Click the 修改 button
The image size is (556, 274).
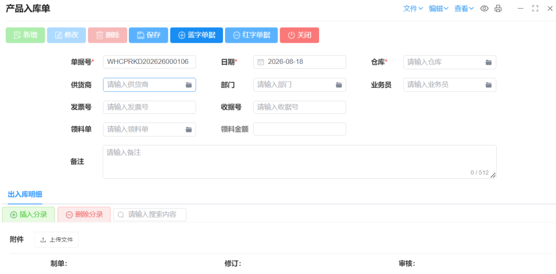(66, 35)
